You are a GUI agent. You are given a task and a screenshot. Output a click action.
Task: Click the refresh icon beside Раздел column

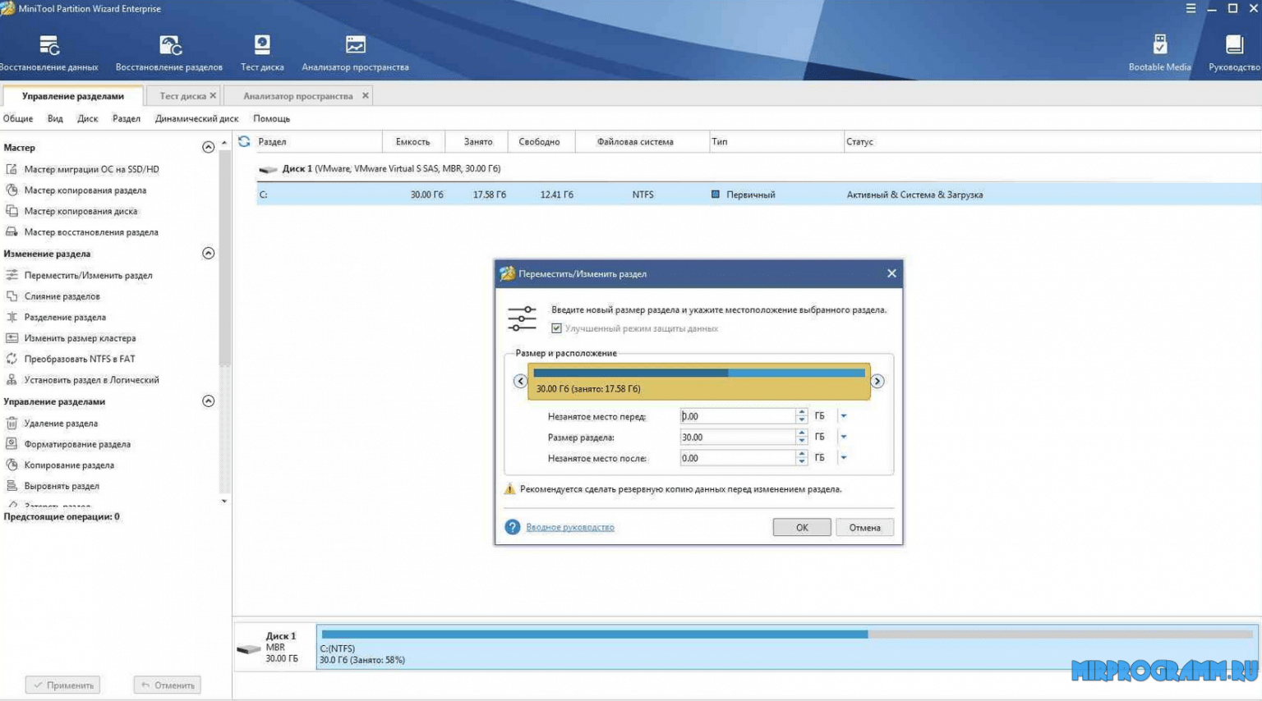244,141
